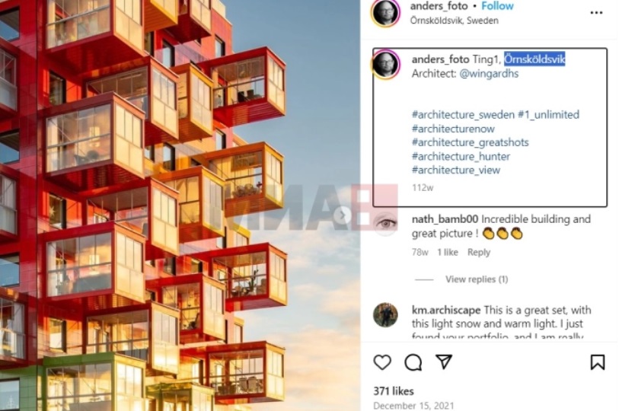Open the @wingardhs architect mention
The height and width of the screenshot is (411, 619).
click(x=489, y=73)
